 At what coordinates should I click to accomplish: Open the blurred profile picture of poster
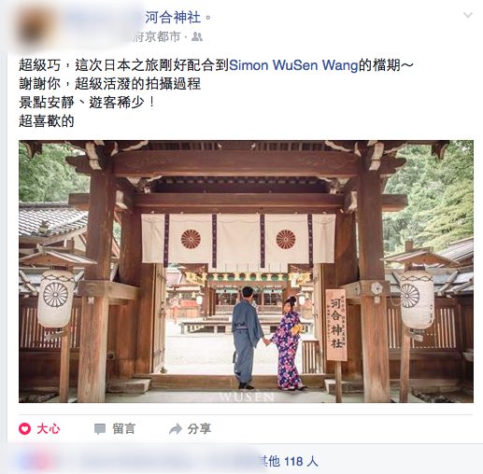point(35,26)
